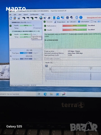Click the networked monitors toolbar icon
Screen dimensions: 101x135
(x=62, y=17)
